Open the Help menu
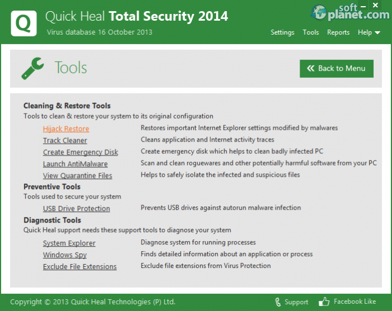The width and height of the screenshot is (392, 311). point(365,32)
